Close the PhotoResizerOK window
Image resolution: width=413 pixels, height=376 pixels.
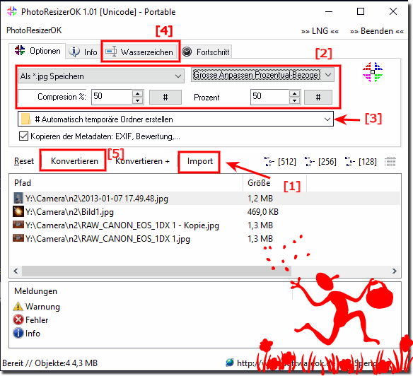(x=393, y=11)
